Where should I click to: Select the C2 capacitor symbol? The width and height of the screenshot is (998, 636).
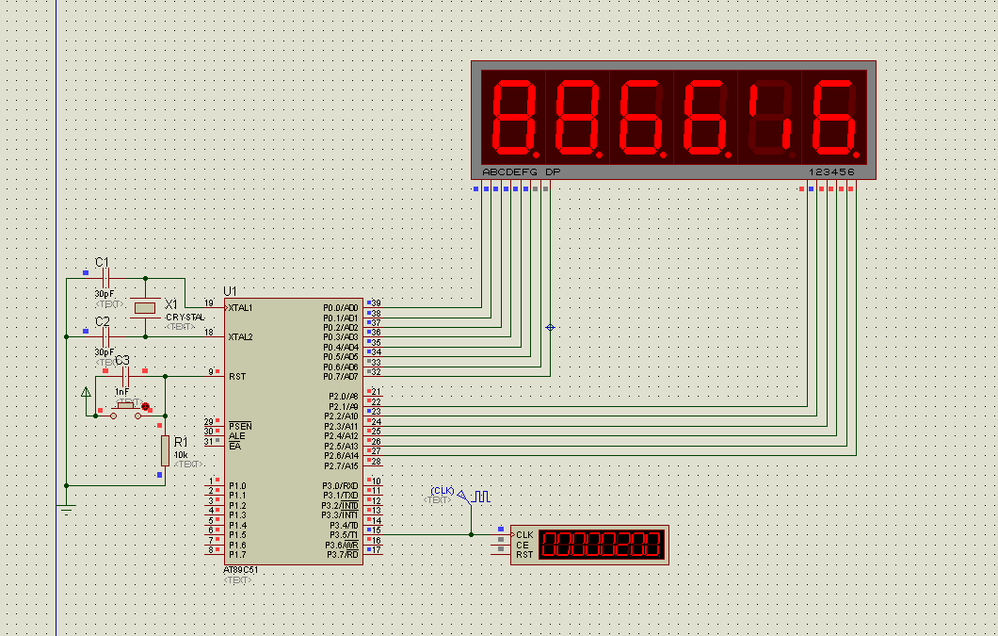pyautogui.click(x=106, y=336)
